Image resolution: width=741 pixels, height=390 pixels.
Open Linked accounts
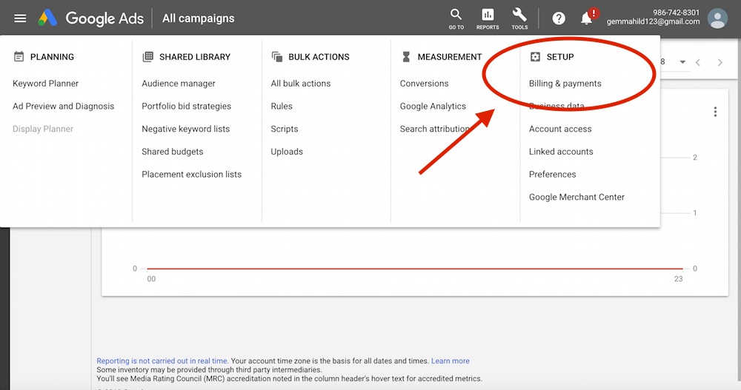(x=560, y=152)
